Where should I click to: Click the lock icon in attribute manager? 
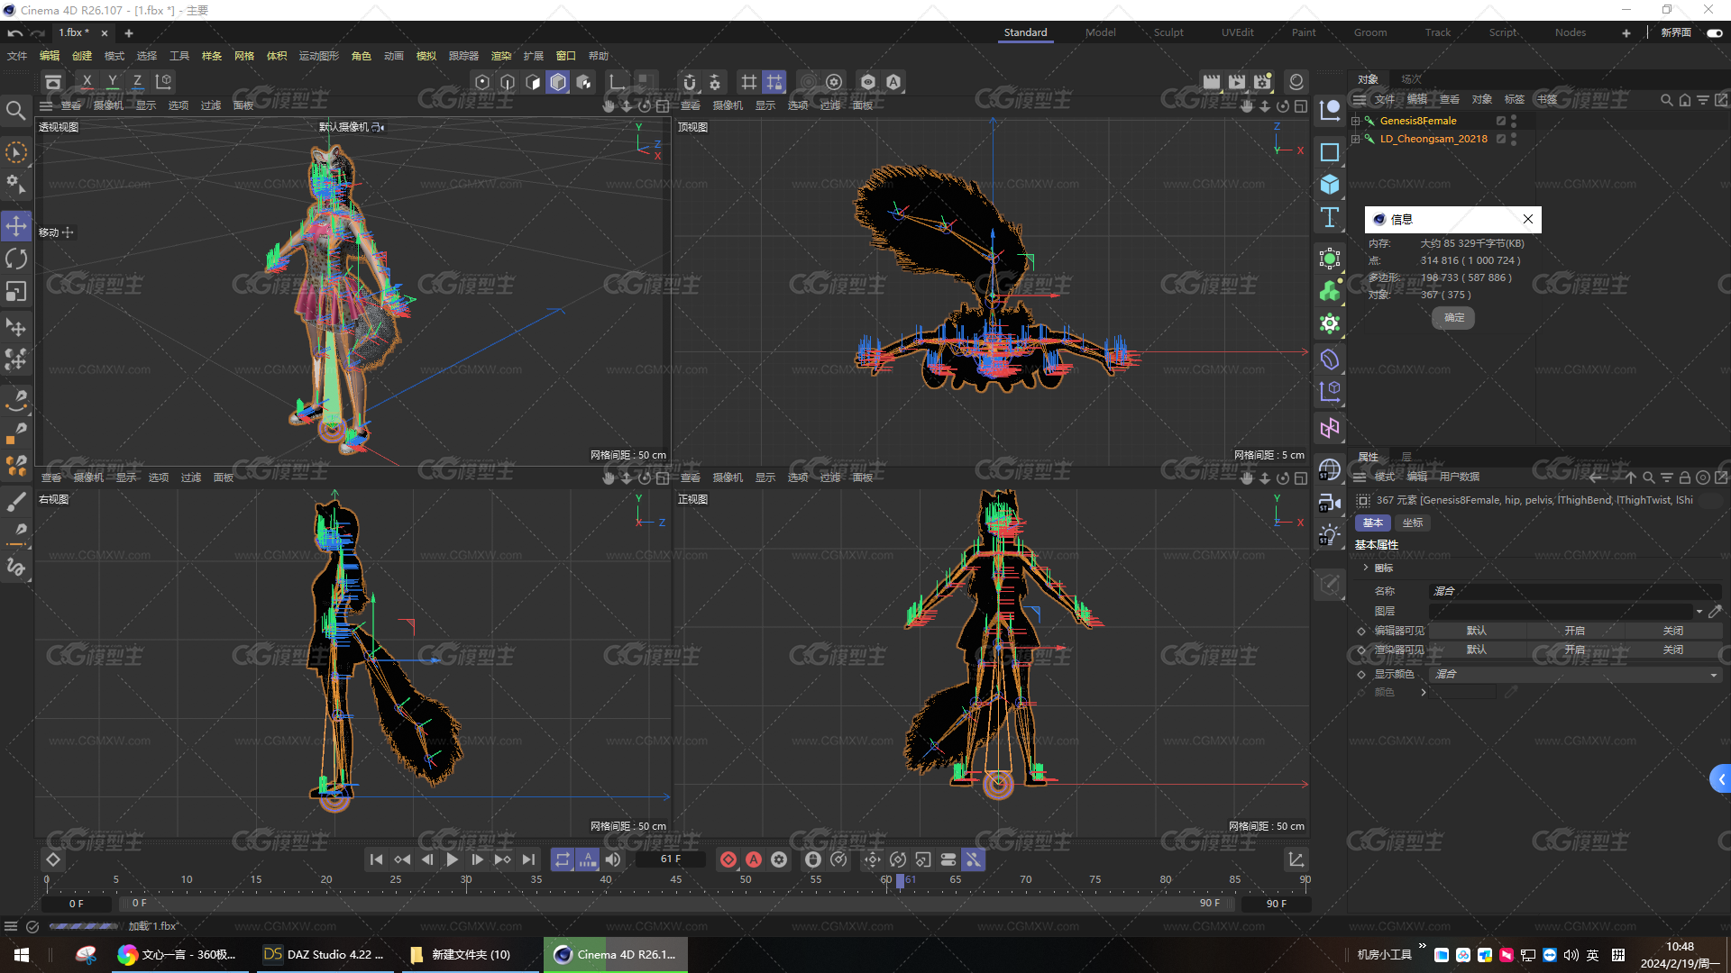(x=1684, y=477)
